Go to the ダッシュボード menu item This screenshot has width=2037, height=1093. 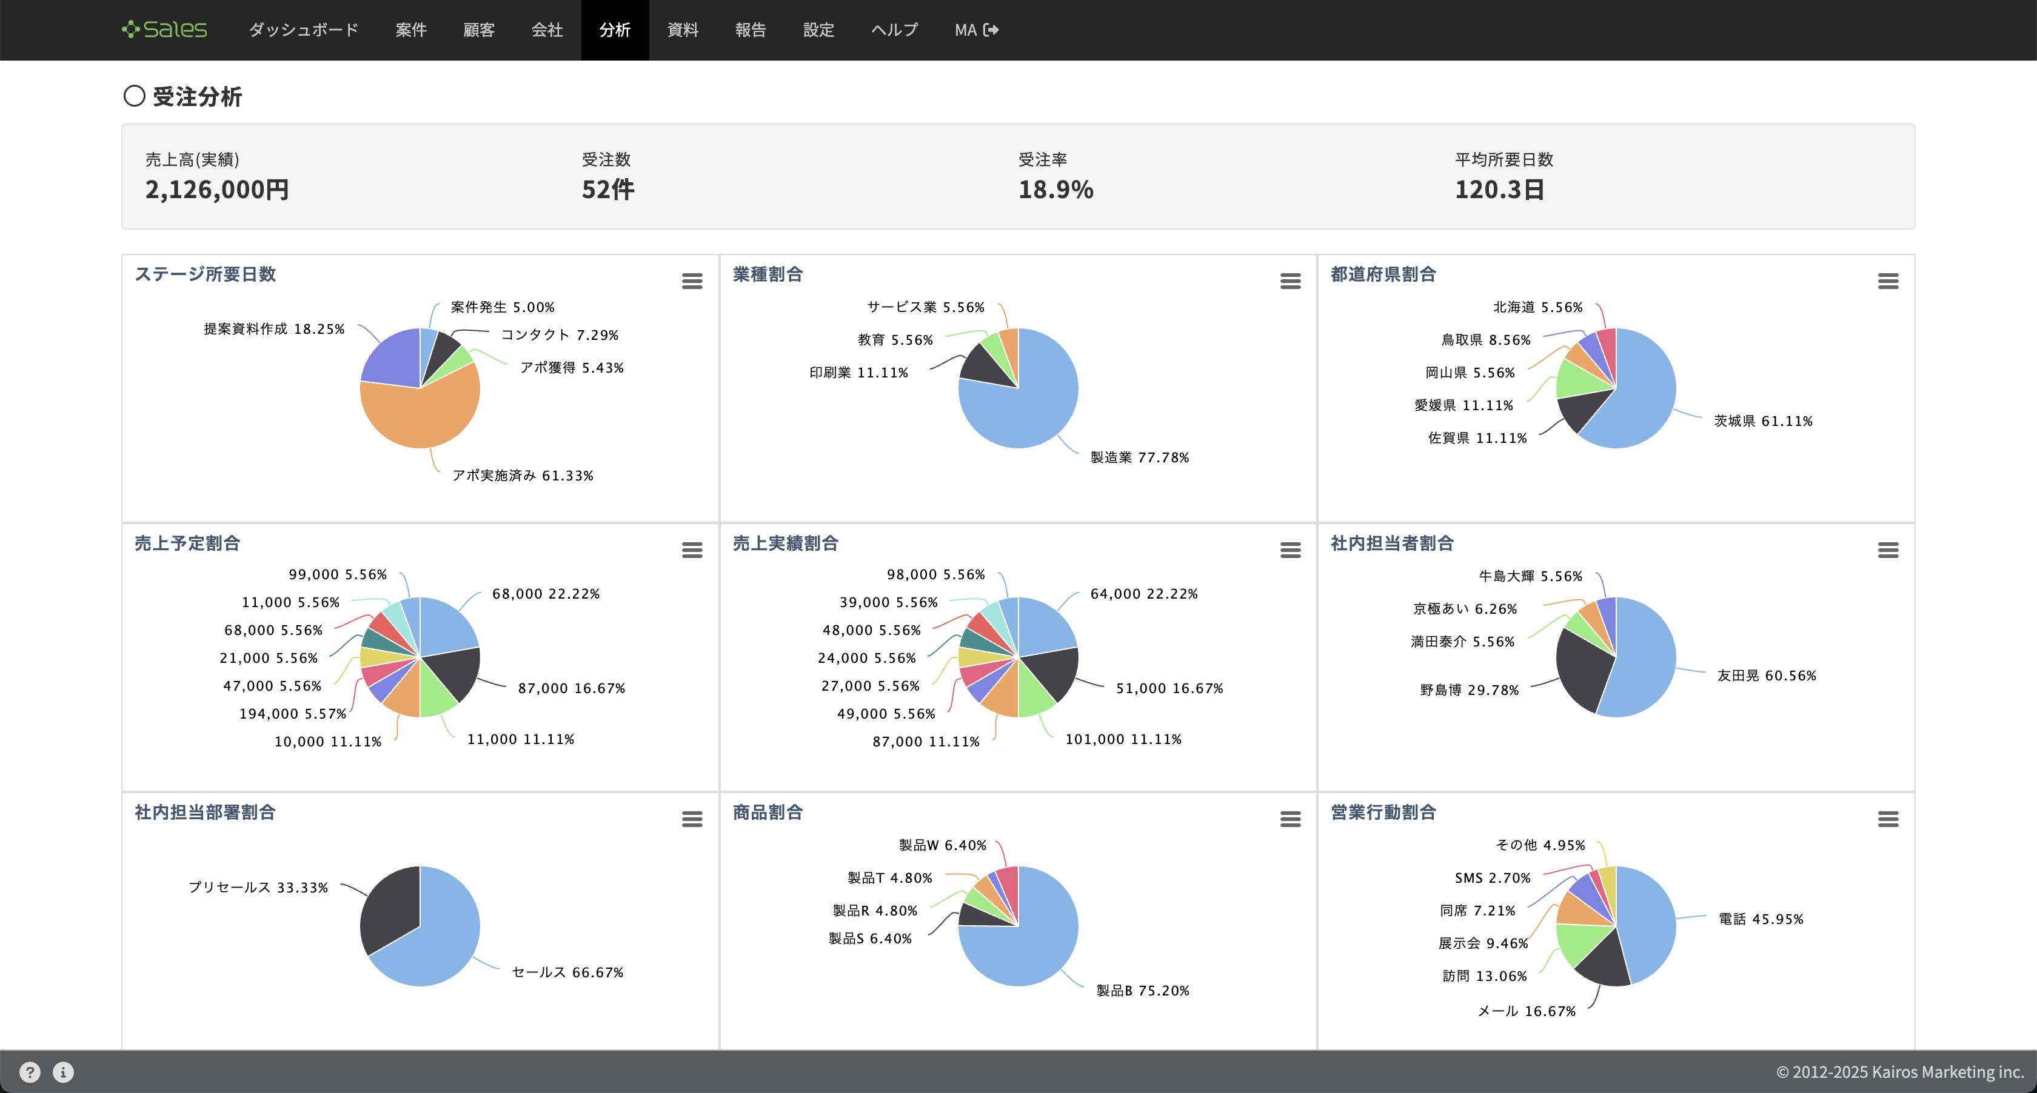click(x=304, y=30)
